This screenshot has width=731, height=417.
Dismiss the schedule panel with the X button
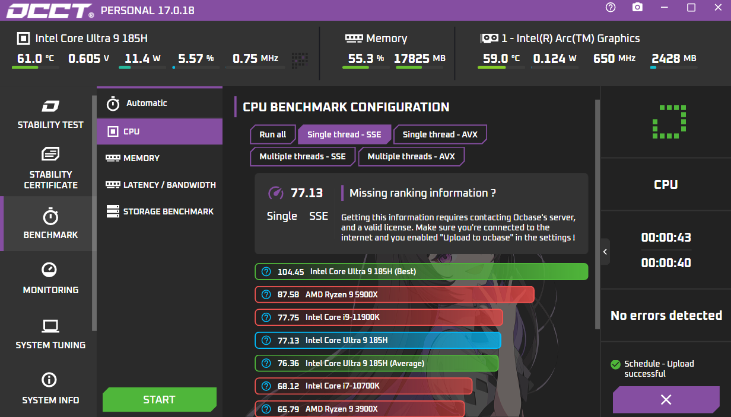tap(666, 400)
